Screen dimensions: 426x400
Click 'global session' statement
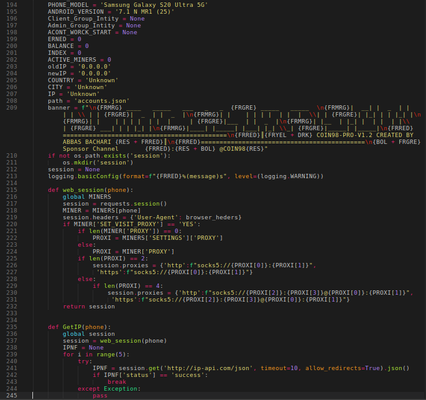pyautogui.click(x=89, y=334)
